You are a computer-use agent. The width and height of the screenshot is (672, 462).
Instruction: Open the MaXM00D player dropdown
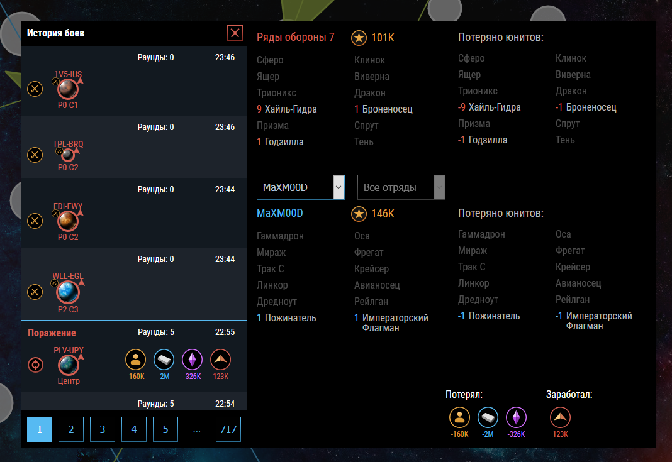301,187
